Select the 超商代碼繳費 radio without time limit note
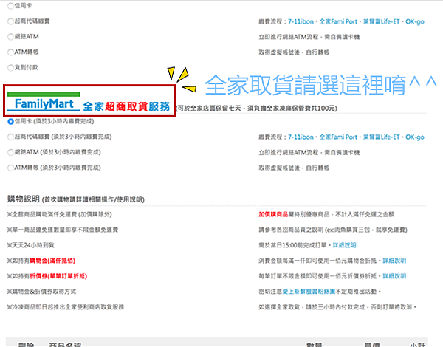443x347 pixels. coord(10,21)
